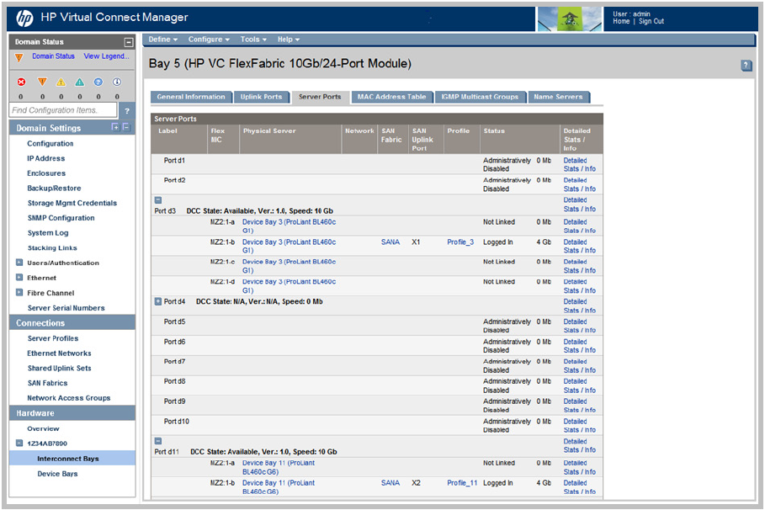Open Storage Mgmt Credentials
The width and height of the screenshot is (765, 510).
(x=72, y=203)
